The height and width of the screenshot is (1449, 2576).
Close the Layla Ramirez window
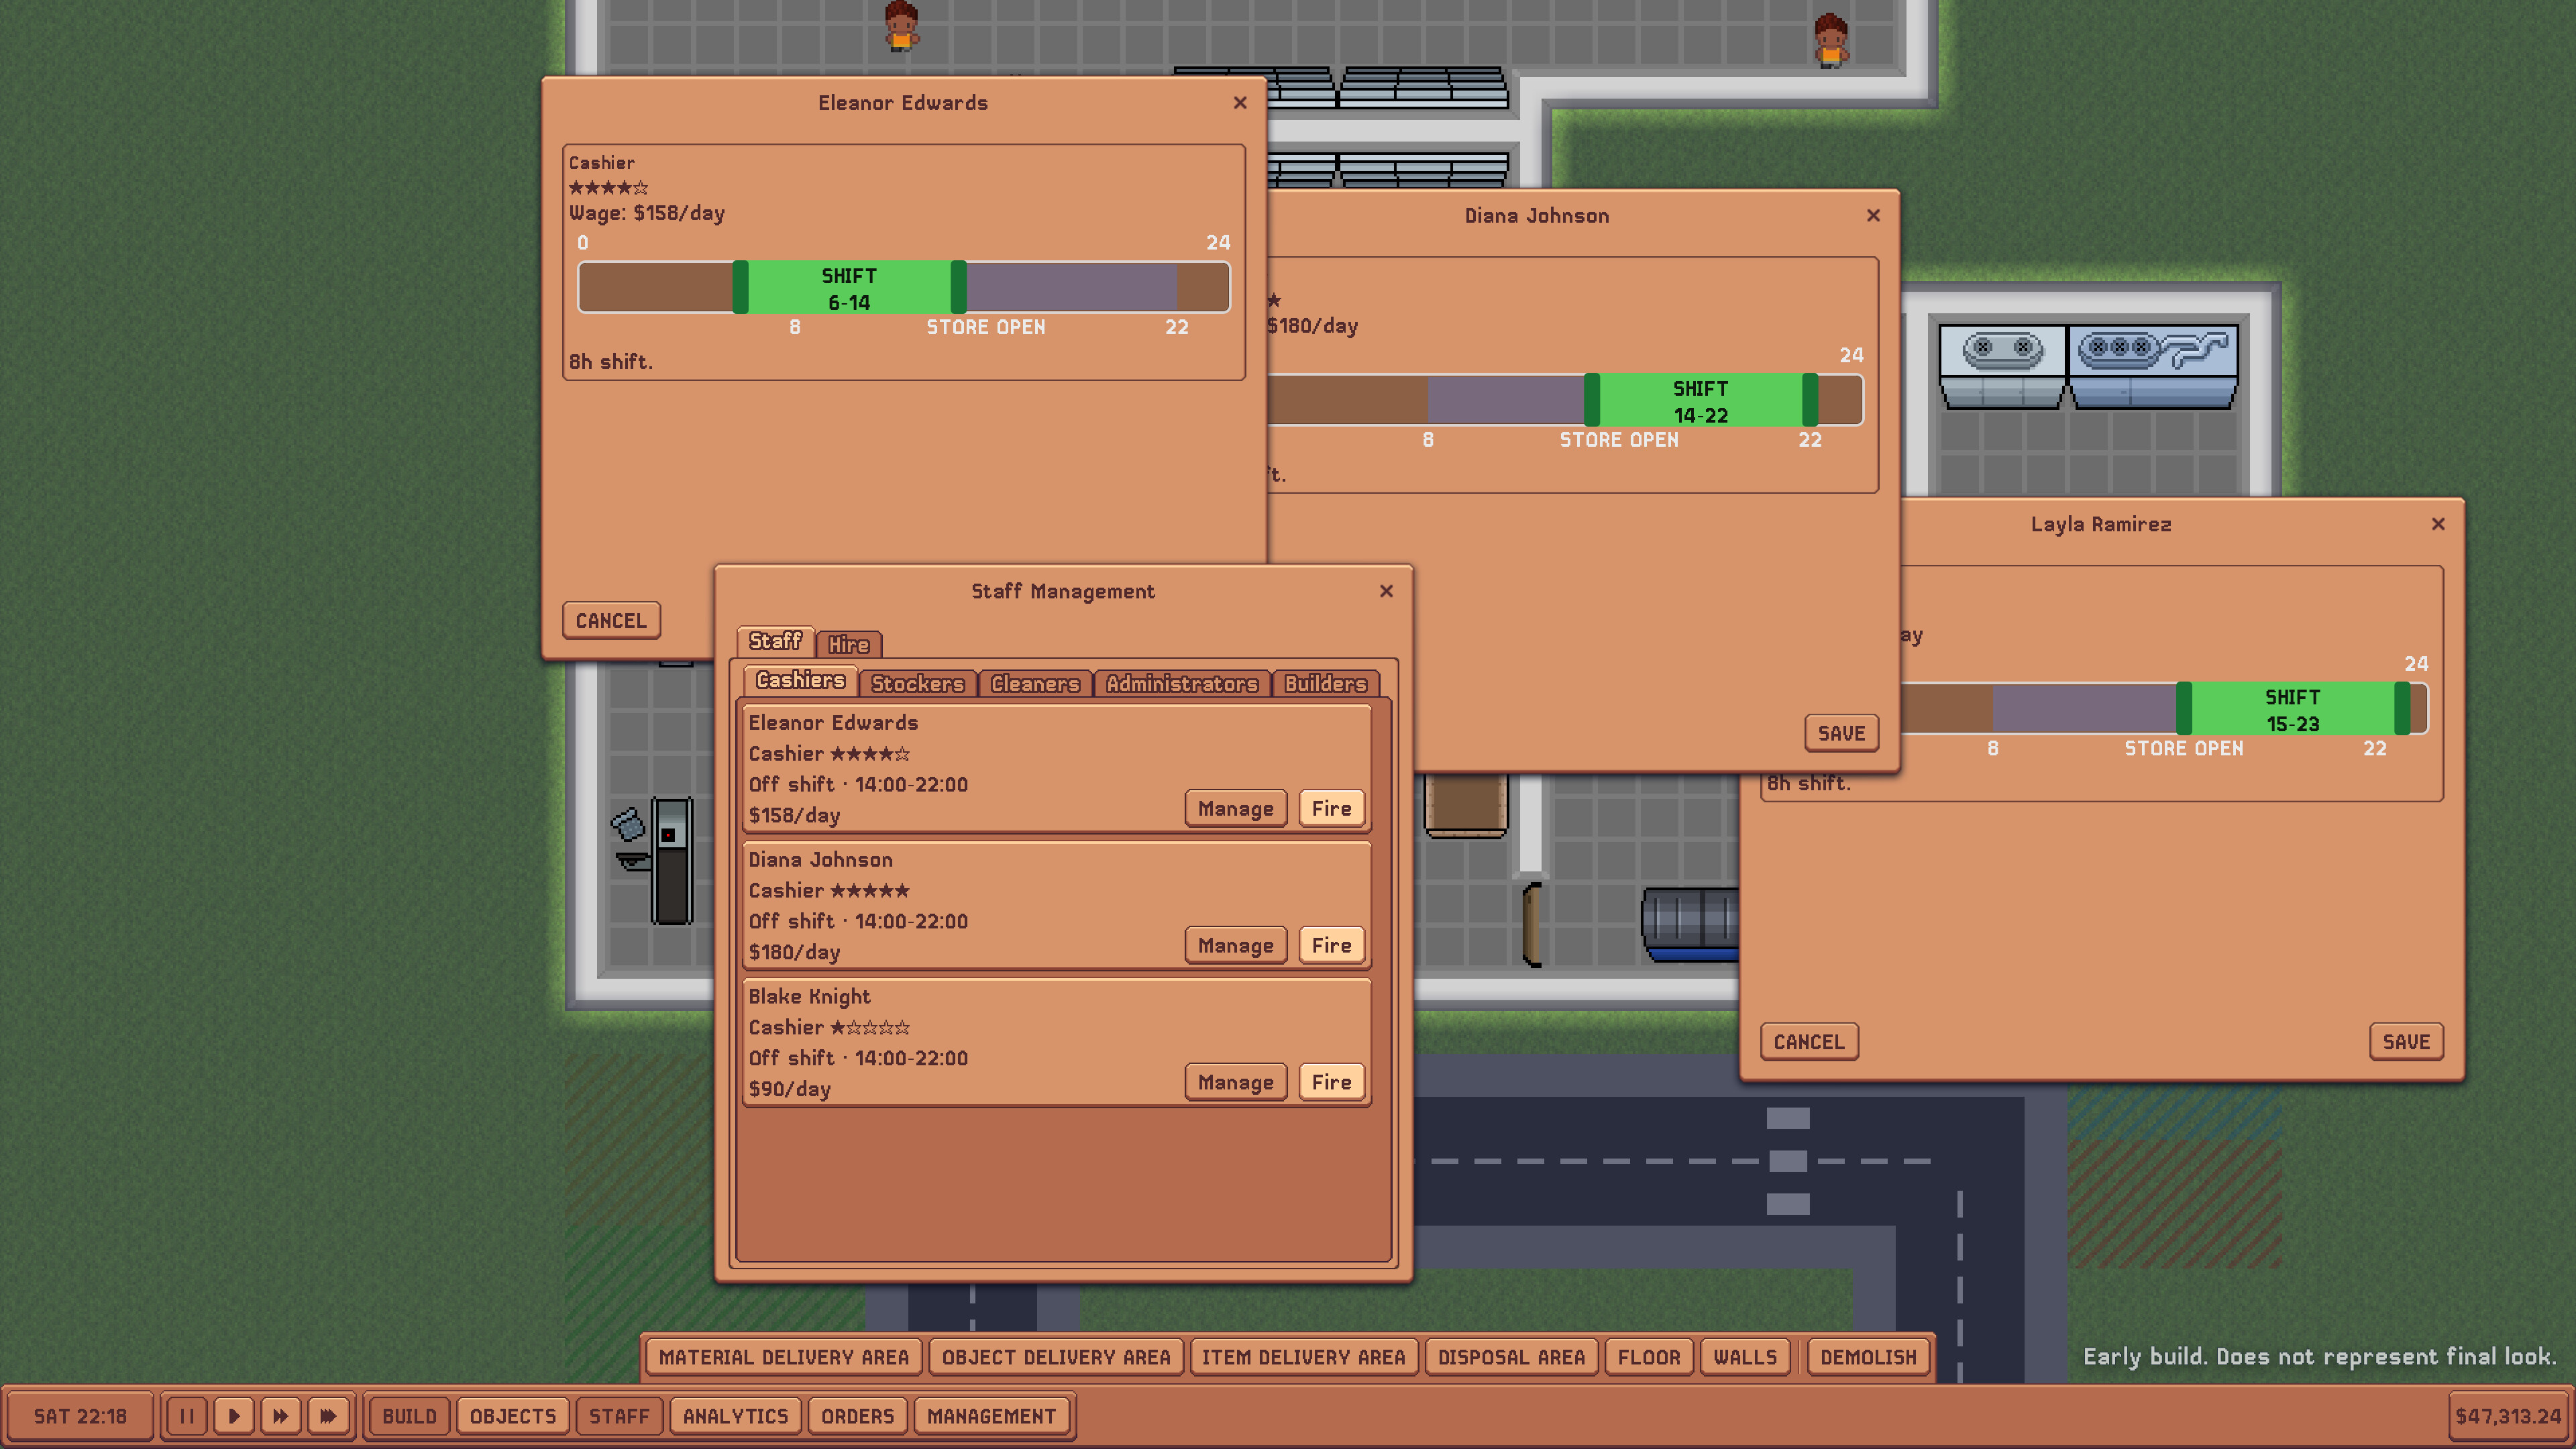click(2438, 524)
